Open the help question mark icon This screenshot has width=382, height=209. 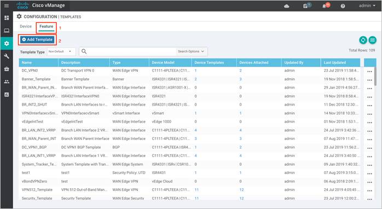coord(343,6)
